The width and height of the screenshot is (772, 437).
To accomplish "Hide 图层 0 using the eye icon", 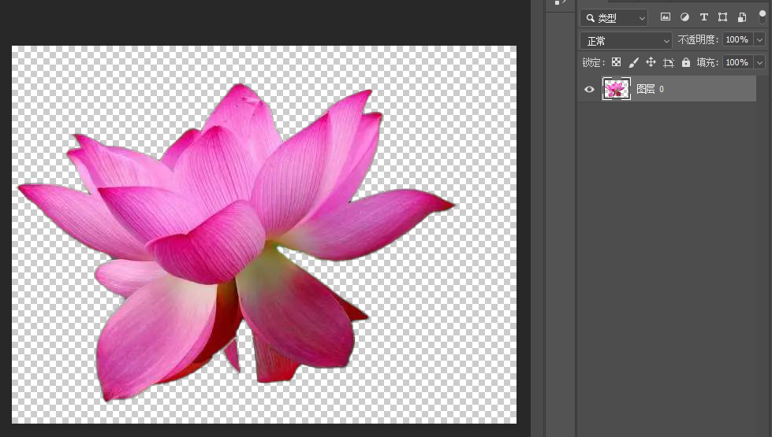I will pyautogui.click(x=589, y=89).
